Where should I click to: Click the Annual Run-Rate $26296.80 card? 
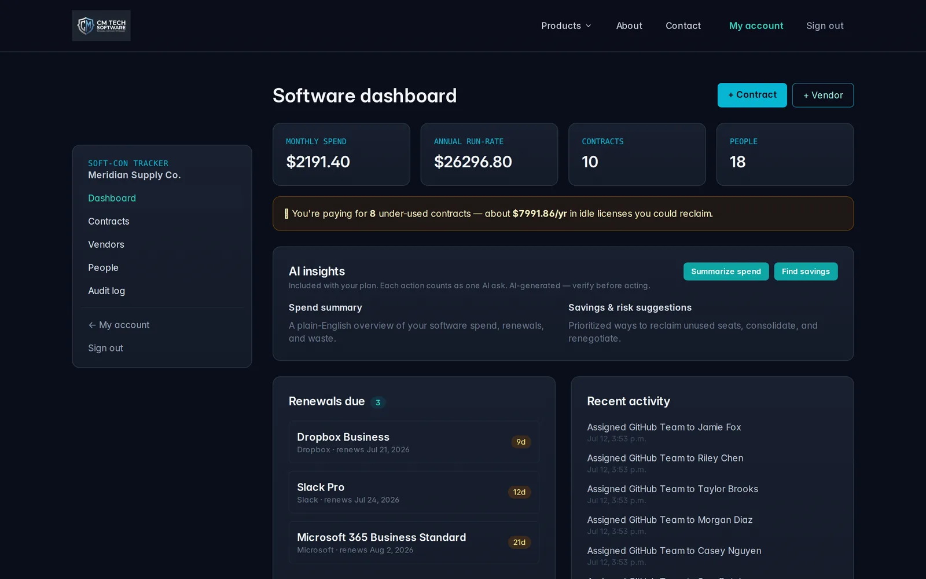point(489,154)
